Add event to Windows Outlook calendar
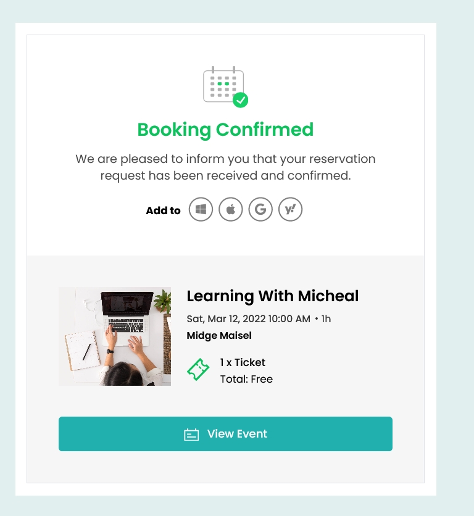The height and width of the screenshot is (516, 474). [x=201, y=209]
